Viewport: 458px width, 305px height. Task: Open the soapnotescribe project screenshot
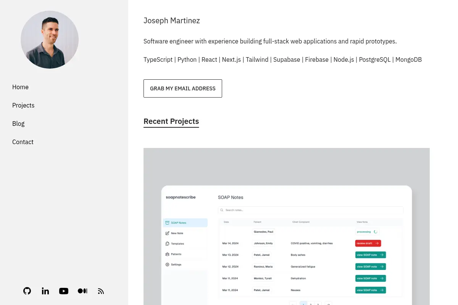287,226
